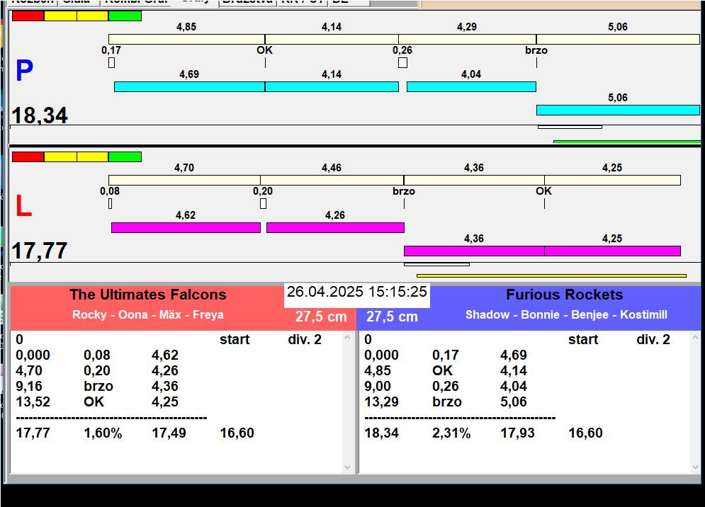Select the second yellow light in lane L

pos(93,157)
